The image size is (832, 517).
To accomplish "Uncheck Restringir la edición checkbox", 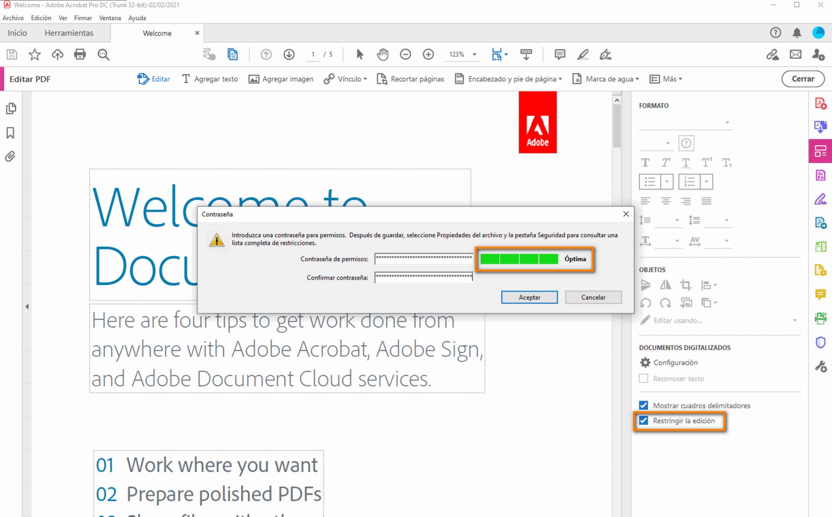I will pyautogui.click(x=643, y=420).
